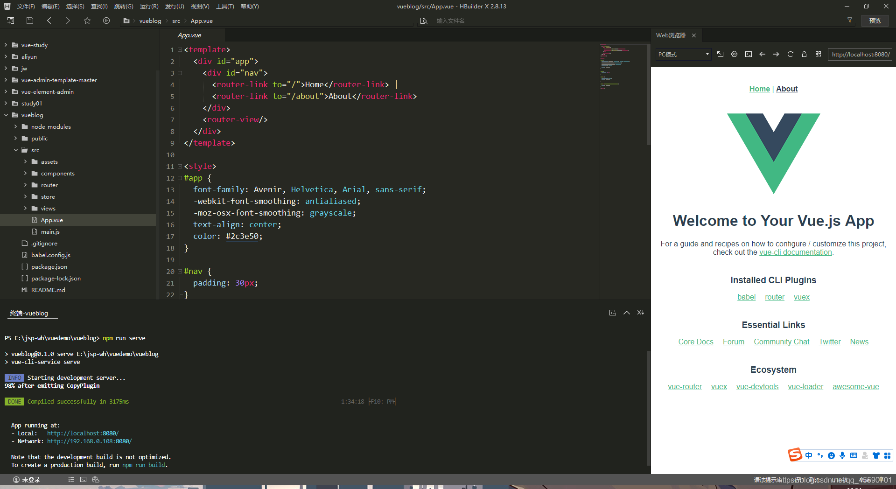896x489 pixels.
Task: Open the PC模式 device mode dropdown
Action: pos(683,55)
